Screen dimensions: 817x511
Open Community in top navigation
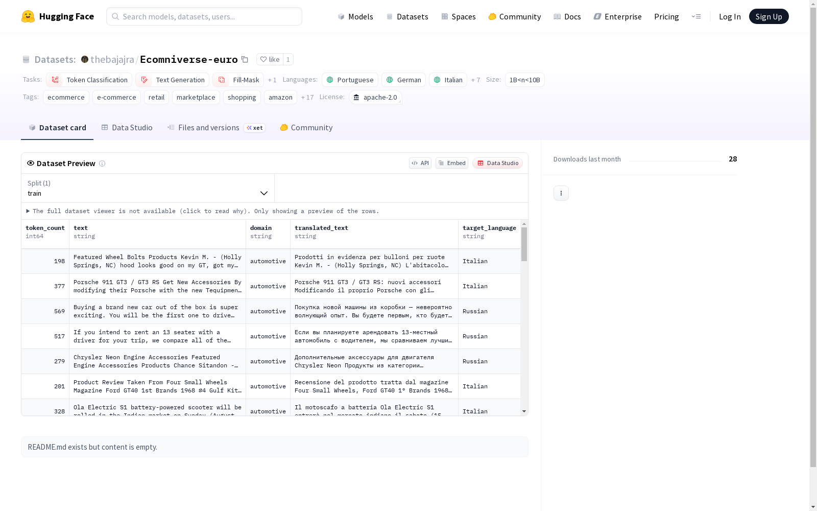(x=515, y=16)
